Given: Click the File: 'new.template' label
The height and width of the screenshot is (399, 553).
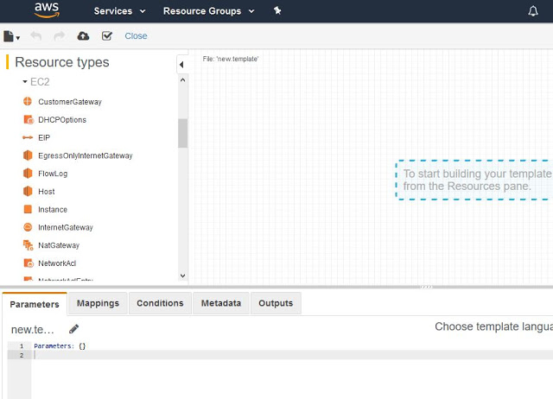Looking at the screenshot, I should tap(231, 59).
